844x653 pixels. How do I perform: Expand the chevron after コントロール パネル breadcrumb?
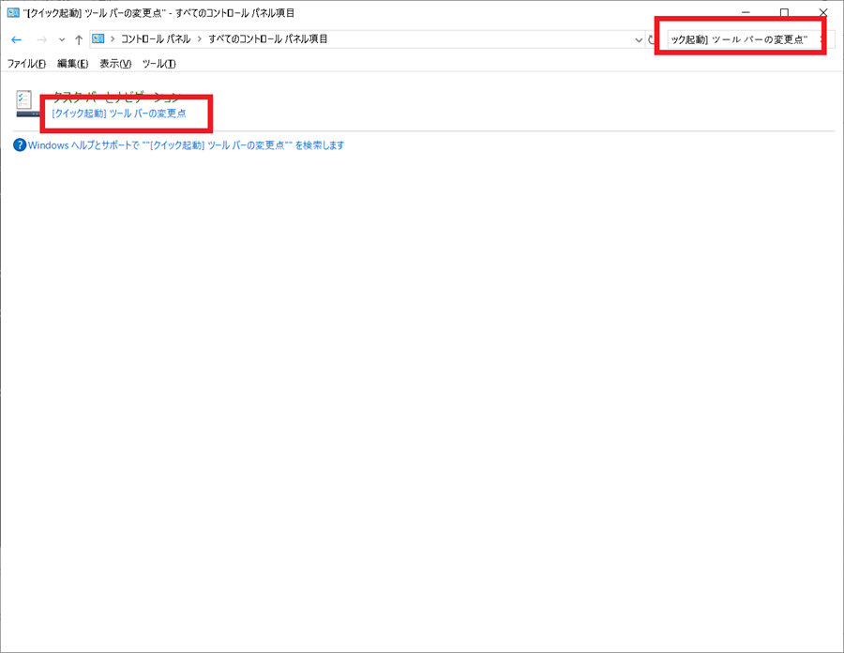(x=200, y=39)
